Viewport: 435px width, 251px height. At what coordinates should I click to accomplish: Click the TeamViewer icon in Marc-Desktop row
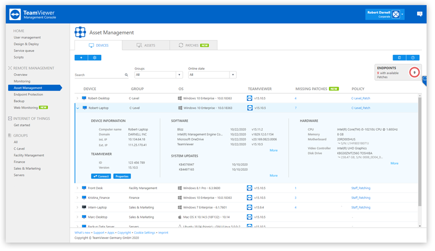250,217
